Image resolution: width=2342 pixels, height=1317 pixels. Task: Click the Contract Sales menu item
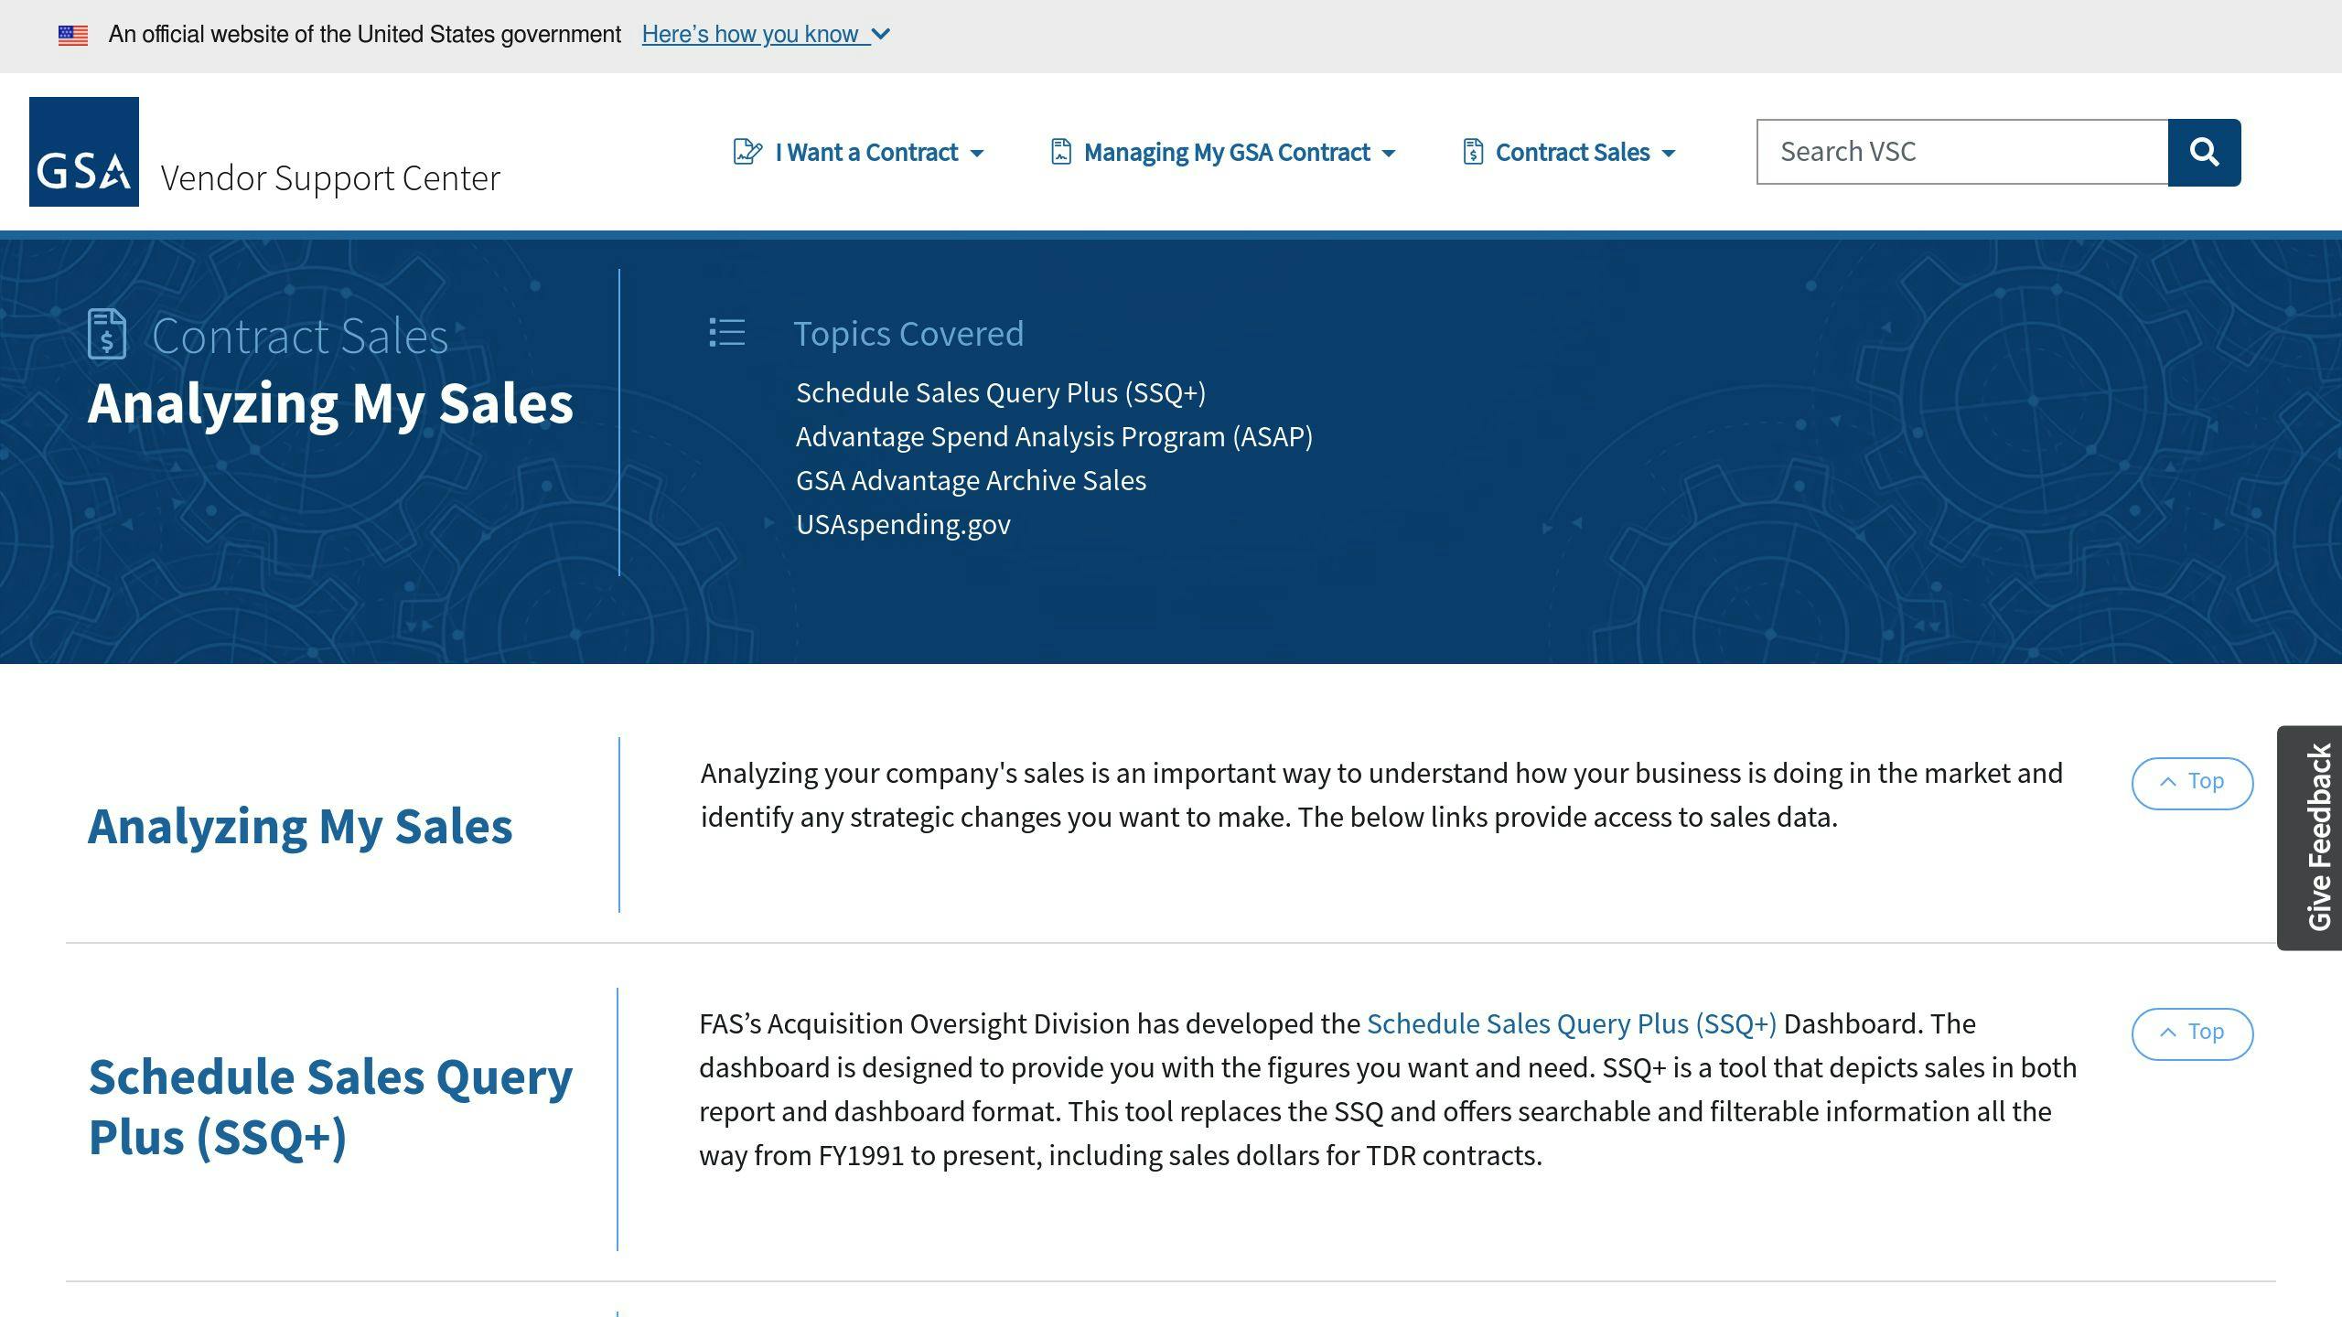(1568, 151)
